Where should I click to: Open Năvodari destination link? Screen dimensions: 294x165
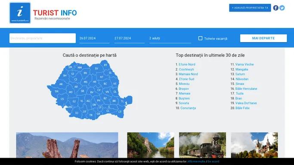(242, 79)
